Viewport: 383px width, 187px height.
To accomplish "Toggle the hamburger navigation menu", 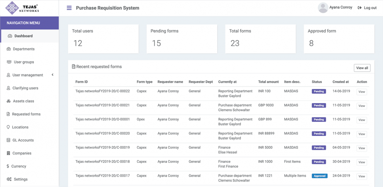I will pos(69,8).
